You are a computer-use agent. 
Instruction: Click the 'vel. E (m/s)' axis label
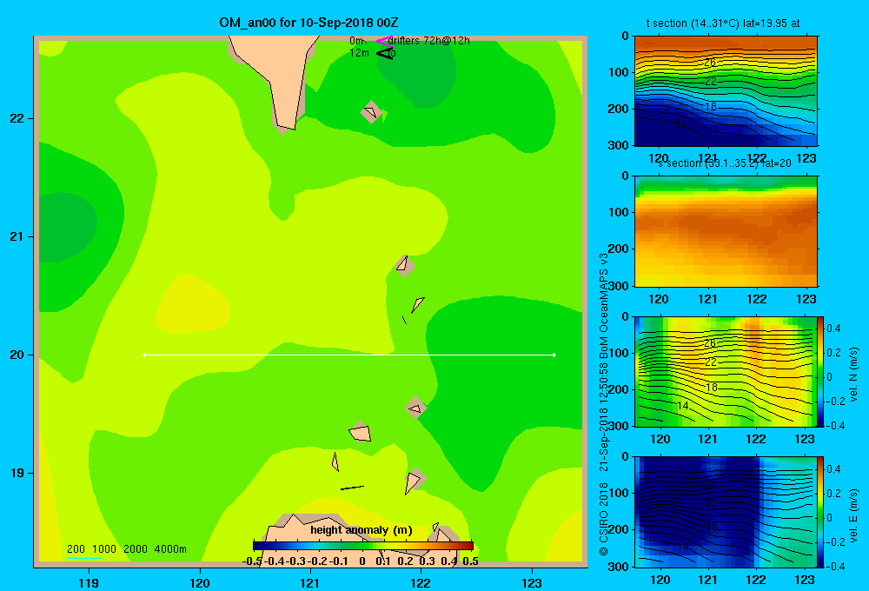tap(853, 515)
